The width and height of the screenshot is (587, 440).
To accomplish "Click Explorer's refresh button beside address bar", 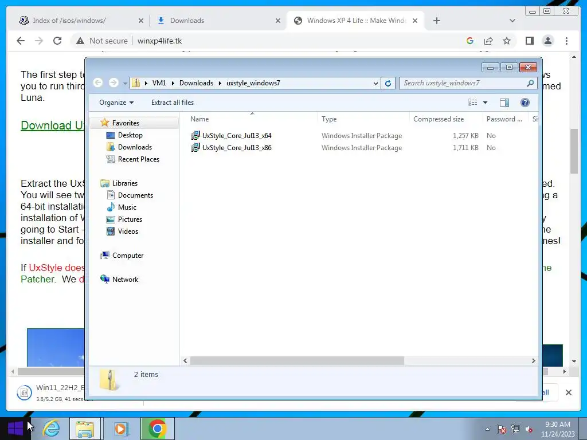I will [x=388, y=83].
